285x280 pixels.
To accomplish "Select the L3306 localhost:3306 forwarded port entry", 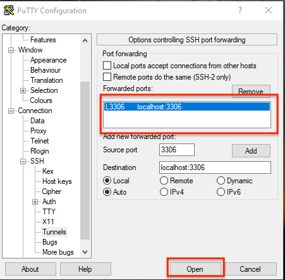I will pos(187,107).
